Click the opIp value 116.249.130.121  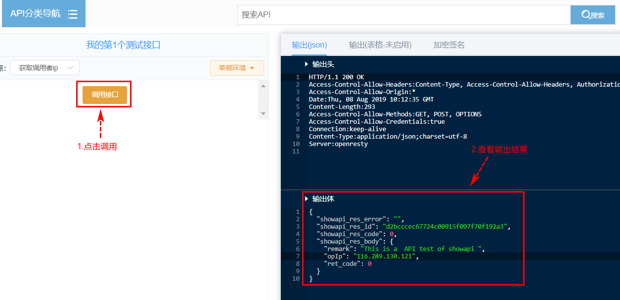point(384,256)
